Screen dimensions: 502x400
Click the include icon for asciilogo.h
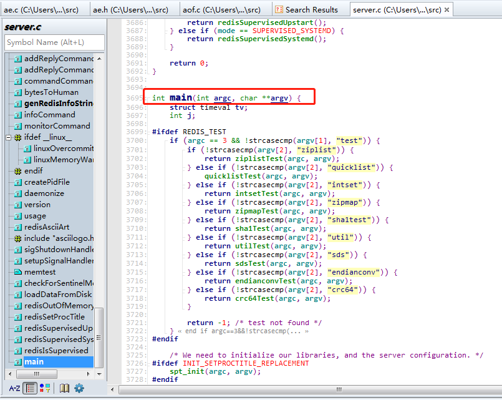18,238
